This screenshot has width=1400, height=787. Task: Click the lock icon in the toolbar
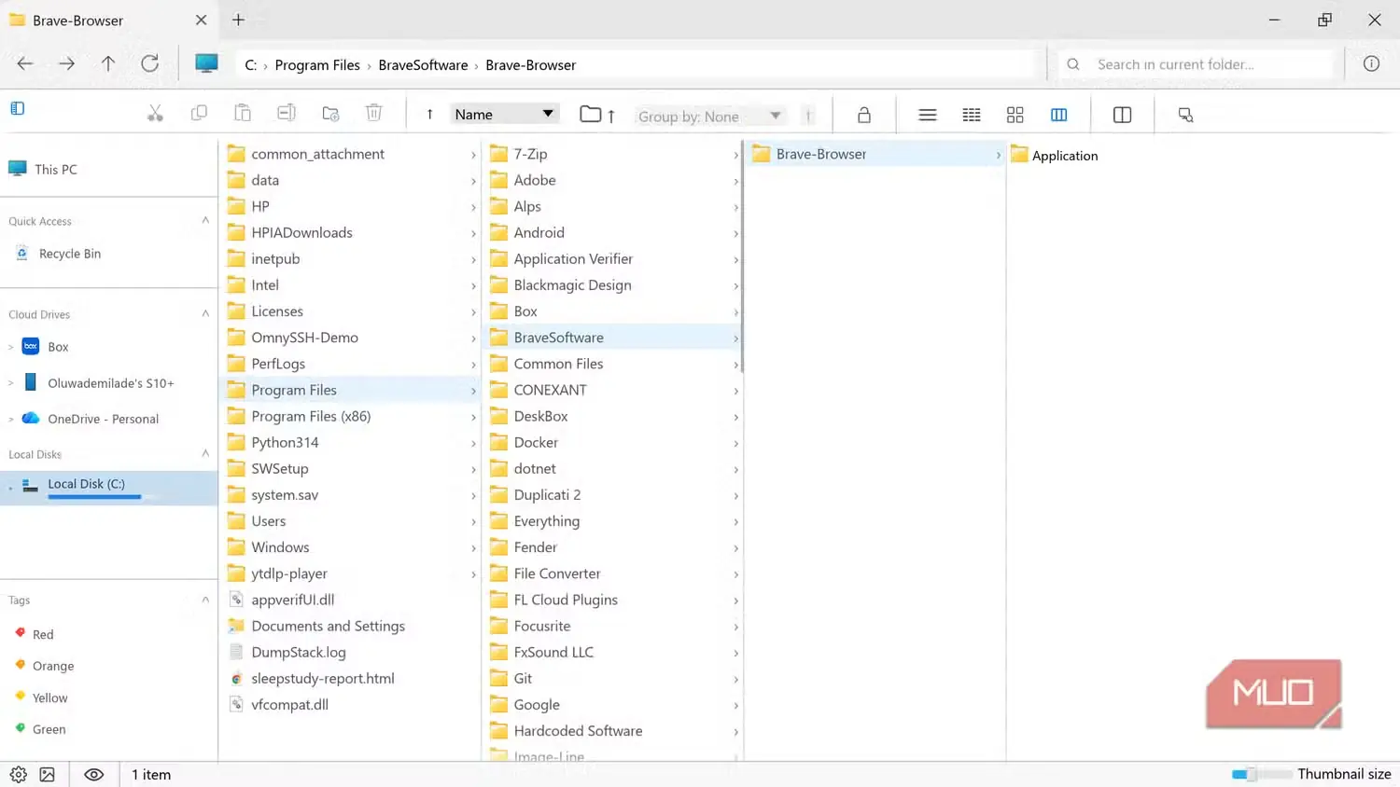(864, 115)
